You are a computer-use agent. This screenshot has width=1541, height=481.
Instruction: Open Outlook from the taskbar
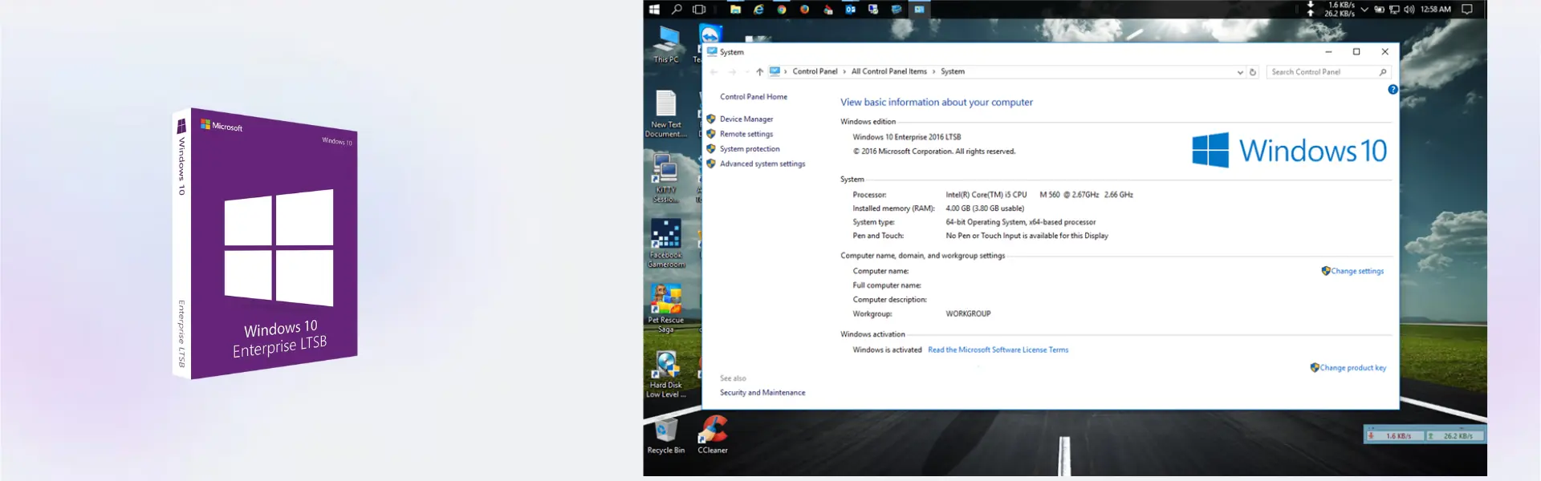coord(850,10)
